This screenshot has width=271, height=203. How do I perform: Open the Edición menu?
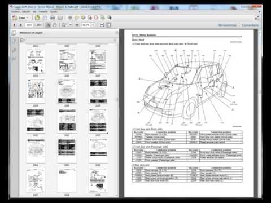click(x=26, y=12)
